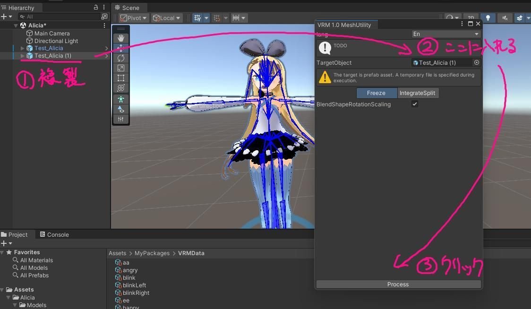This screenshot has height=309, width=531.
Task: Open the sliders tool settings icon
Action: click(x=121, y=119)
